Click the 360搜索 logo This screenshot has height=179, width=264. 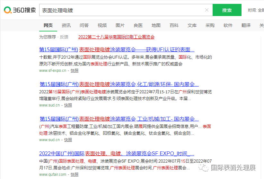click(20, 10)
